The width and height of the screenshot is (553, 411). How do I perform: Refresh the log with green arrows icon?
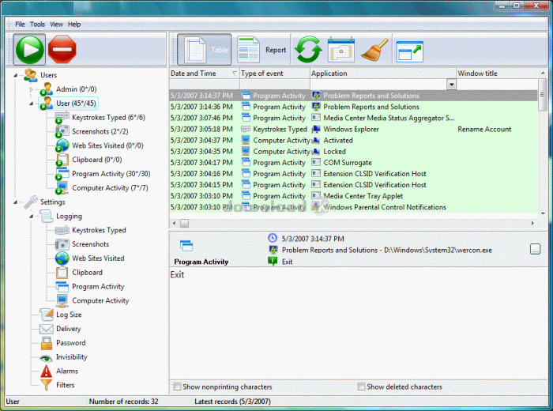308,50
